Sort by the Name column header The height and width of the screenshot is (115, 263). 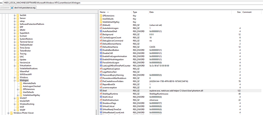point(115,12)
